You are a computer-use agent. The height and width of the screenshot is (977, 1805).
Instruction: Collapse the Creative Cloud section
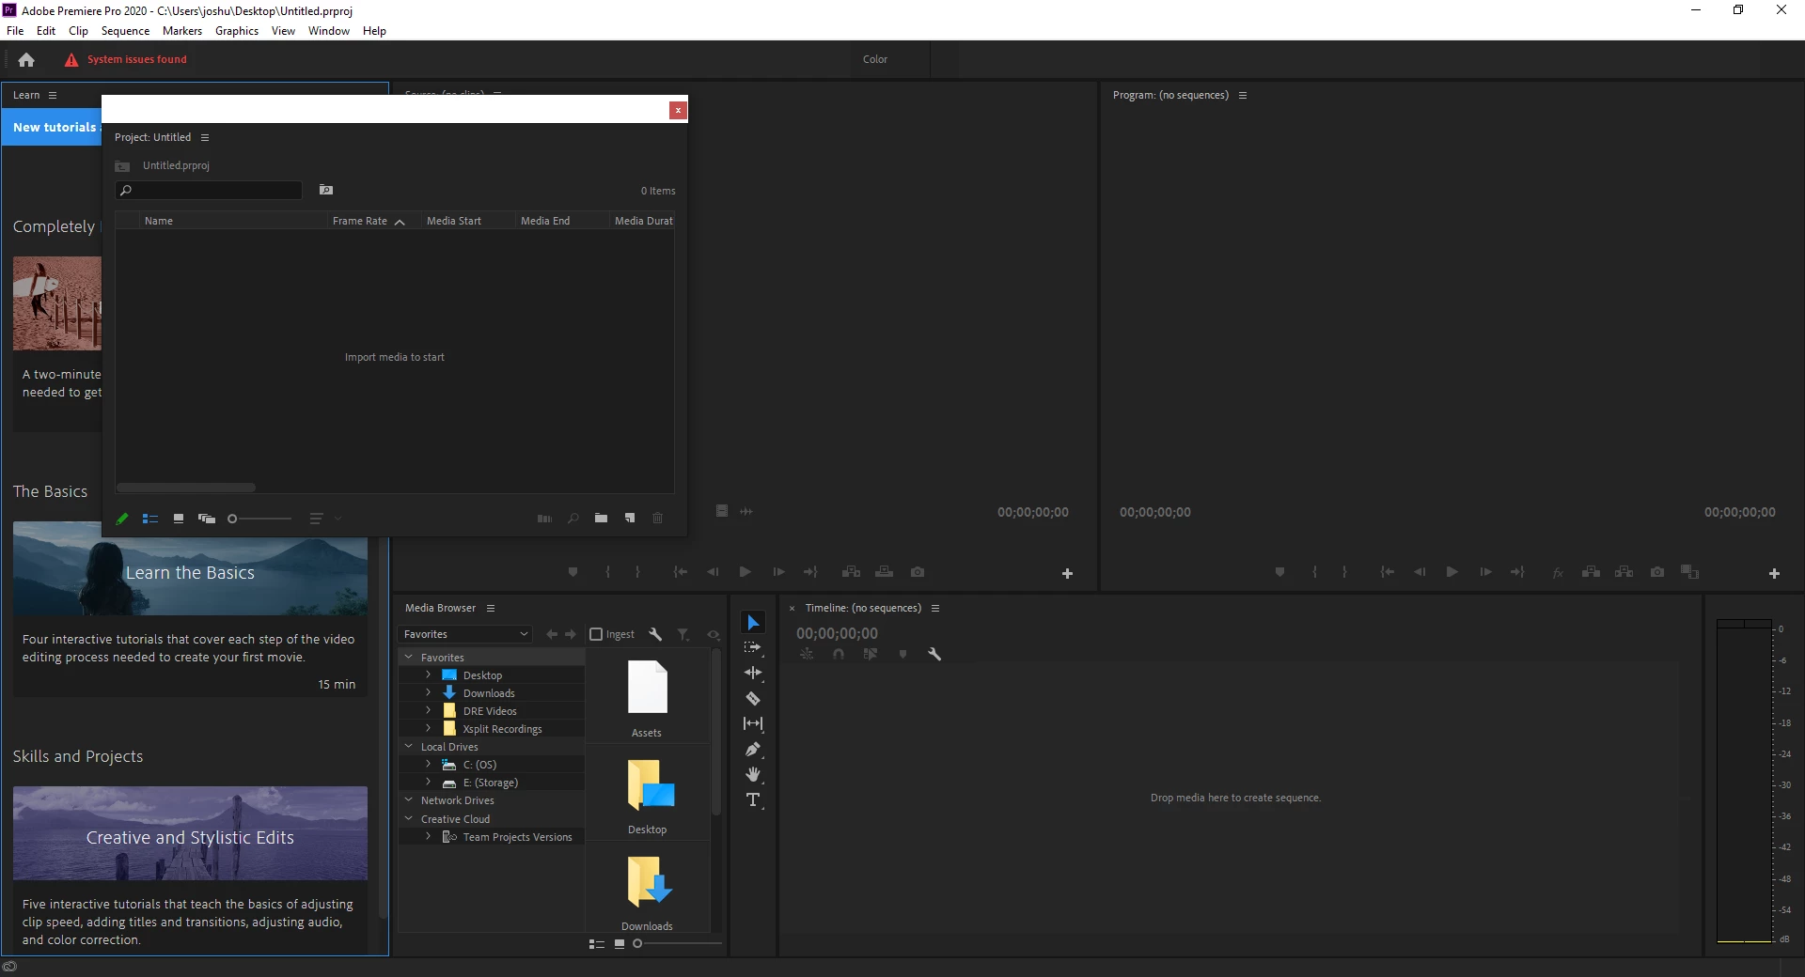(409, 819)
